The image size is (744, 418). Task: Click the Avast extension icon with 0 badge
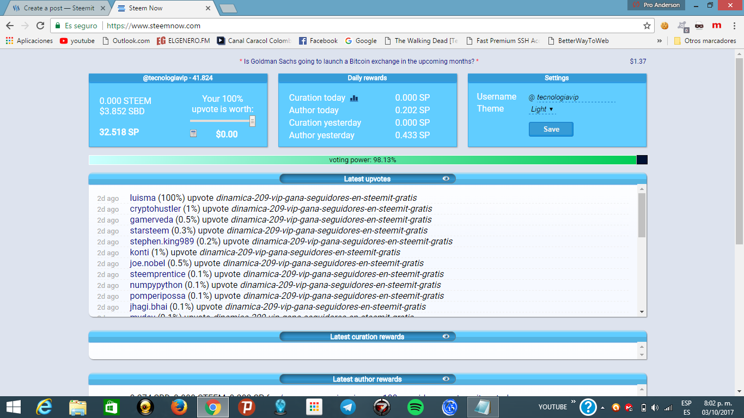(x=682, y=26)
